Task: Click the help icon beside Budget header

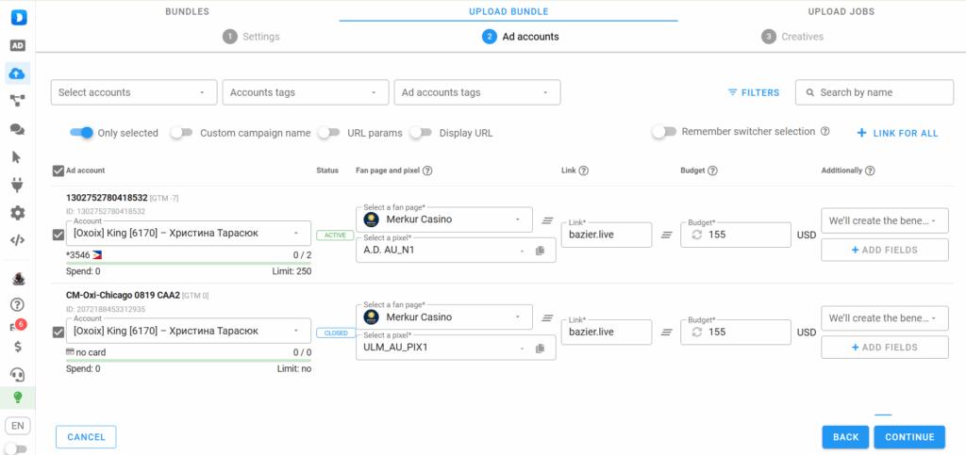Action: (x=713, y=171)
